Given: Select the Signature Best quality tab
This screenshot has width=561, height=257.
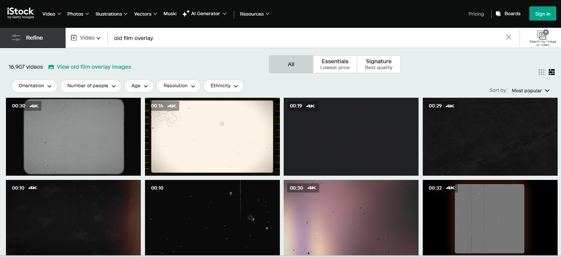Looking at the screenshot, I should coord(378,64).
